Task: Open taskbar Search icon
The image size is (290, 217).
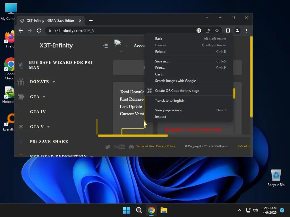Action: [139, 210]
